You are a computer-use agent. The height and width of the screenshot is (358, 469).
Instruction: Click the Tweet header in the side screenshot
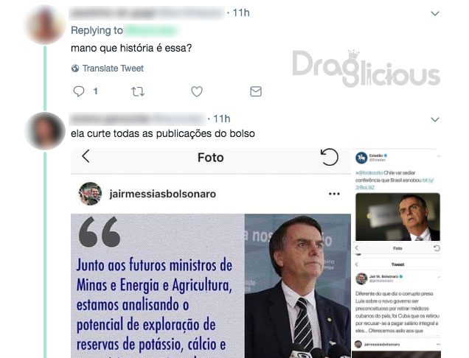(397, 264)
